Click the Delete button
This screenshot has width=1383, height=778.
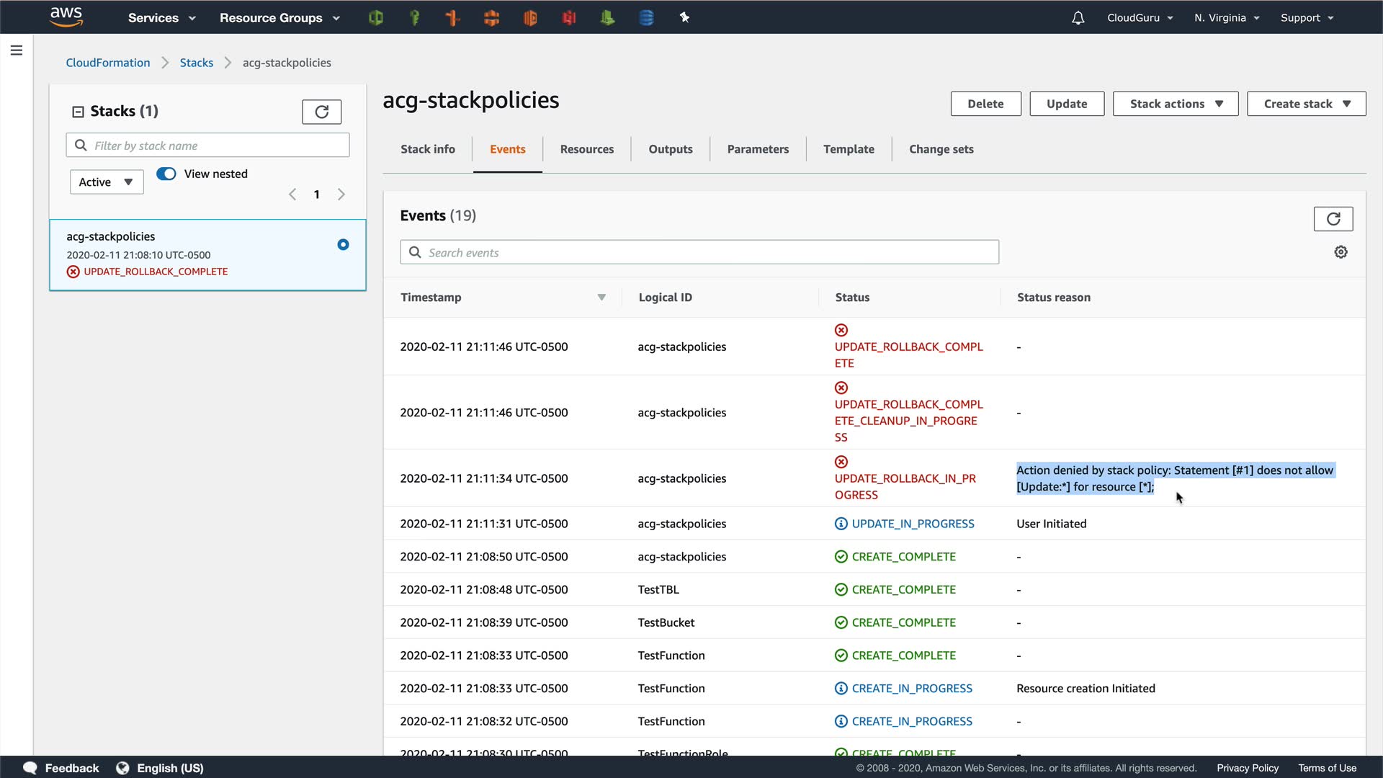(985, 104)
